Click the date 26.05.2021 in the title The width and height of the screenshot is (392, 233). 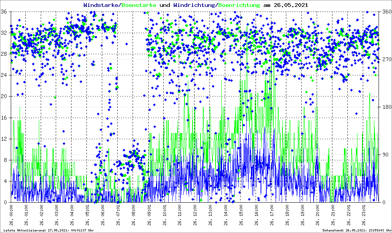[x=291, y=5]
